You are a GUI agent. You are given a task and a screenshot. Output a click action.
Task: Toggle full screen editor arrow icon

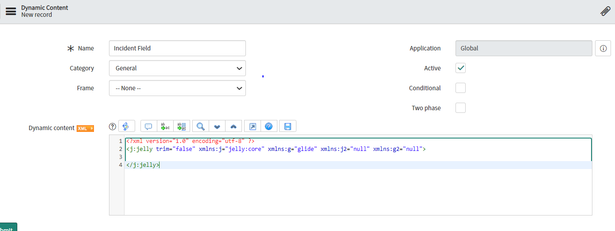click(x=253, y=127)
